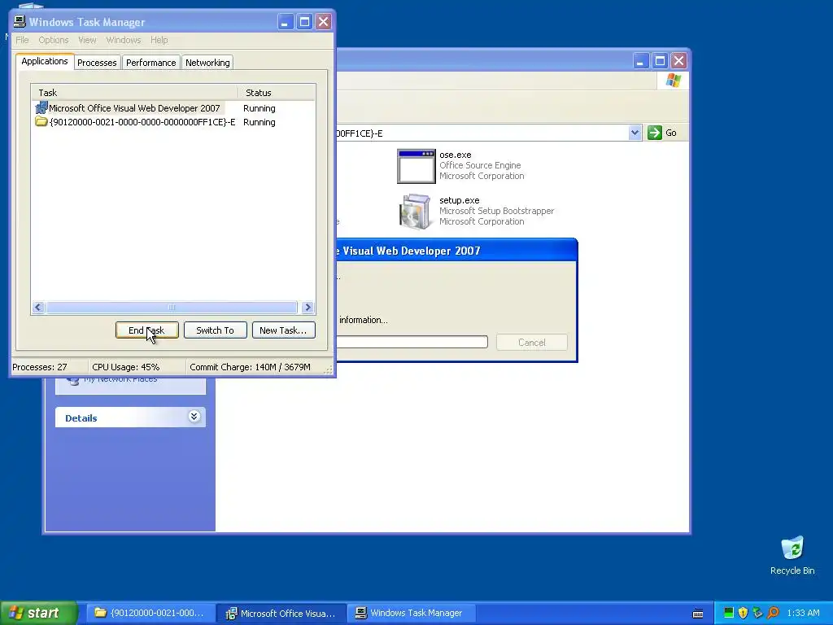Viewport: 833px width, 625px height.
Task: Select the ose.exe file name label
Action: click(456, 155)
